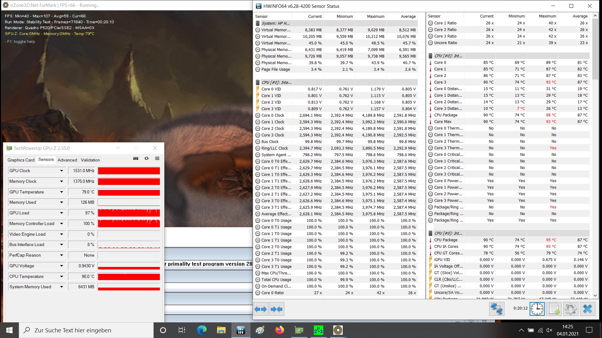Select the Validation tab
602x338 pixels.
pos(90,160)
